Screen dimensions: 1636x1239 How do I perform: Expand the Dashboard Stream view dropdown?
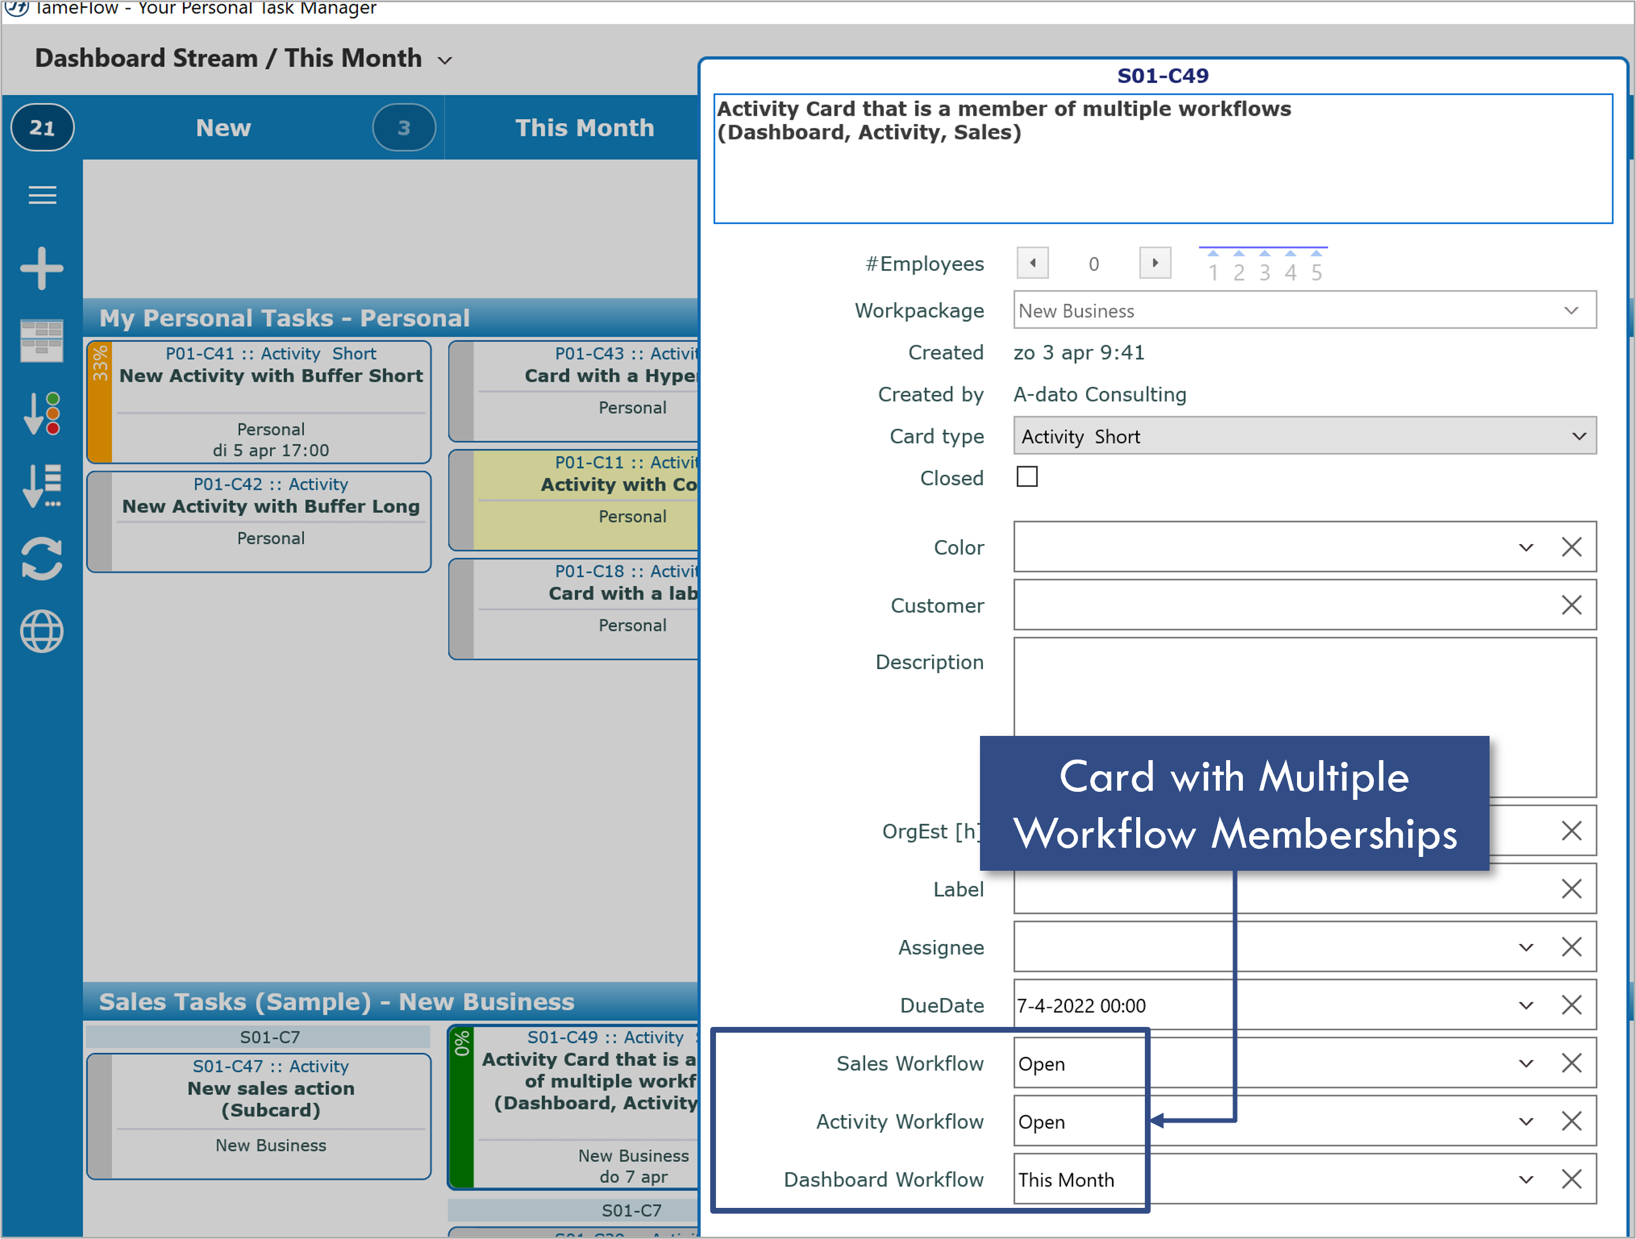445,61
